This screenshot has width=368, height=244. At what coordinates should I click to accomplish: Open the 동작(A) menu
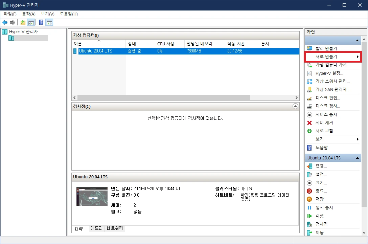(x=29, y=14)
